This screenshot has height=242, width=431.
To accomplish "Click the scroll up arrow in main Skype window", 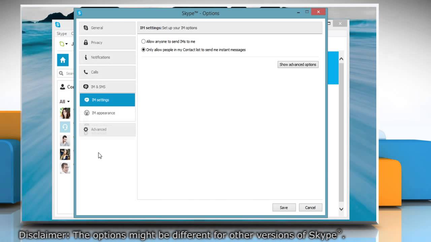I will (x=341, y=59).
